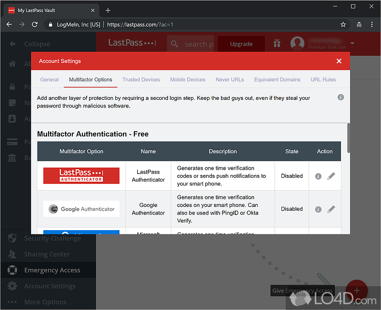Click the multifactor table scrollbar
The width and height of the screenshot is (381, 310).
tap(349, 138)
